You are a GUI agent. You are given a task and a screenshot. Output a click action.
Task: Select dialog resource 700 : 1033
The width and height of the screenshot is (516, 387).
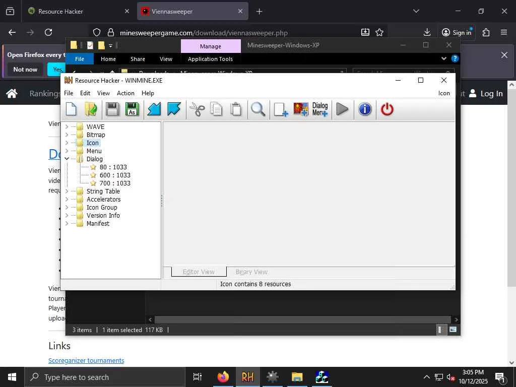(x=115, y=183)
